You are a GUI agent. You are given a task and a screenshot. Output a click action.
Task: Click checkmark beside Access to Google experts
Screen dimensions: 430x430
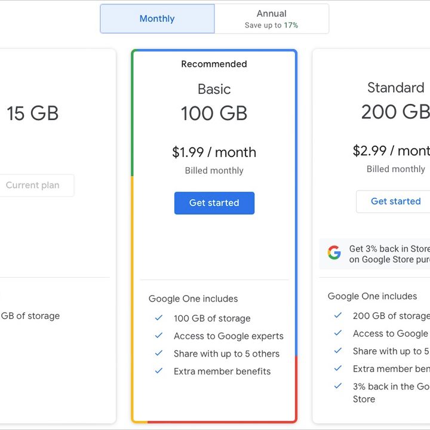[x=158, y=336]
